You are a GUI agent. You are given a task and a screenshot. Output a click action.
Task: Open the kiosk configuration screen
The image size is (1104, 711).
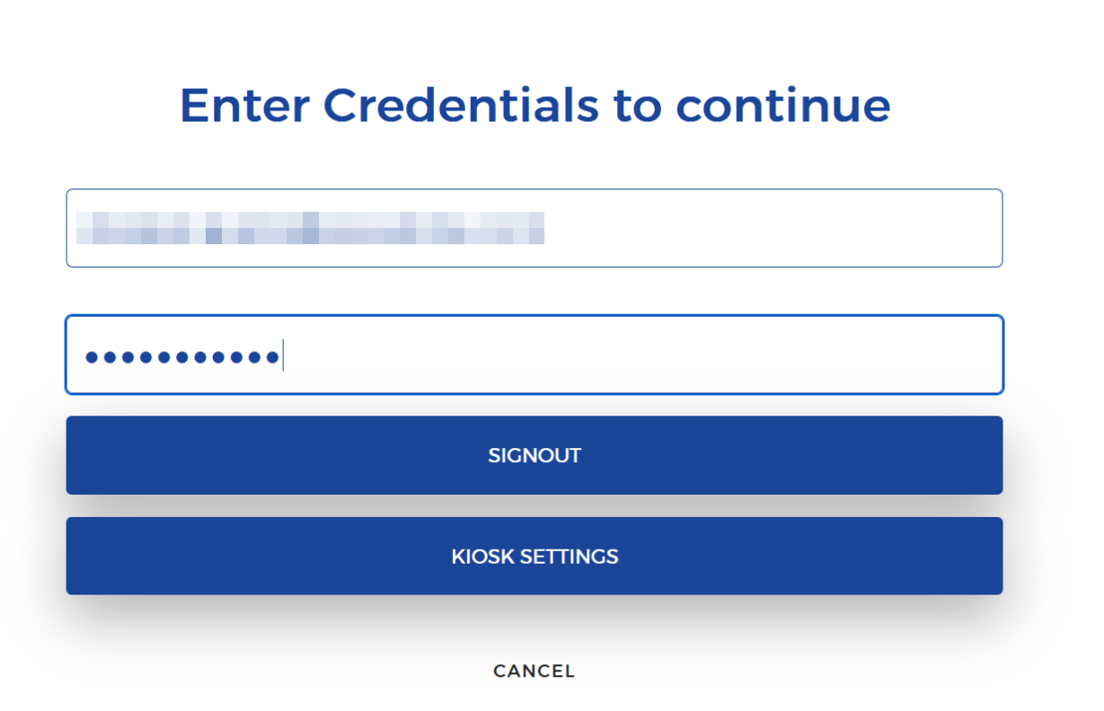[x=534, y=556]
